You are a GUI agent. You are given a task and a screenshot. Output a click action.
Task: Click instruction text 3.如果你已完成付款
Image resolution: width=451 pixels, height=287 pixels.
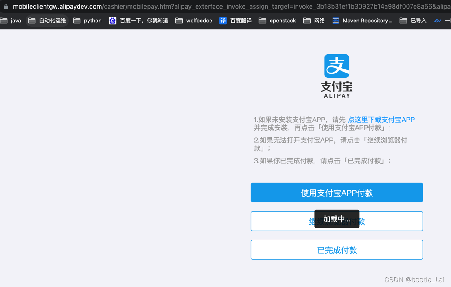coord(322,161)
